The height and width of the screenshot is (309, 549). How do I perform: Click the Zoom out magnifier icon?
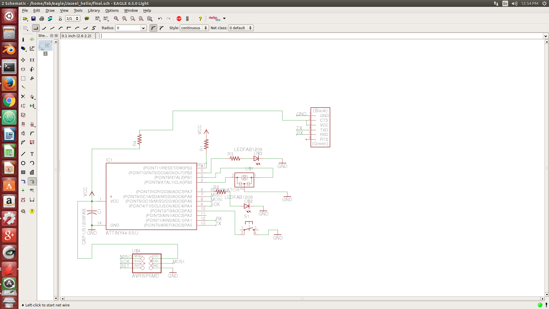133,19
